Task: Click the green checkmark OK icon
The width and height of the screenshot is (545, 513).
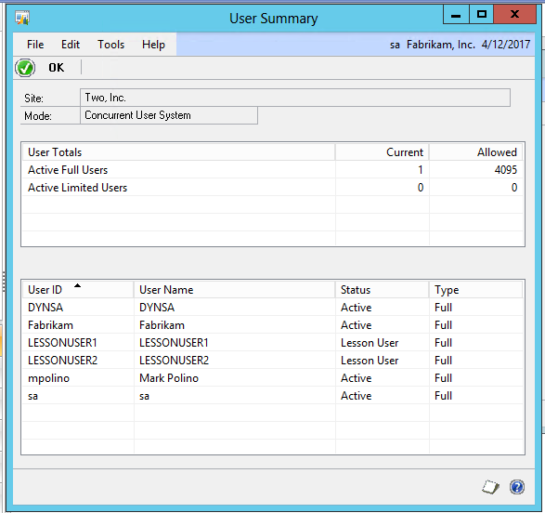Action: point(25,68)
